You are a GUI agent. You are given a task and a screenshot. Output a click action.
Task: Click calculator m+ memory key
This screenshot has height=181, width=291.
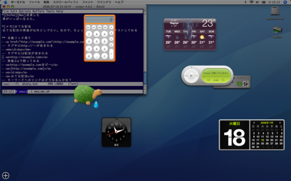point(88,28)
